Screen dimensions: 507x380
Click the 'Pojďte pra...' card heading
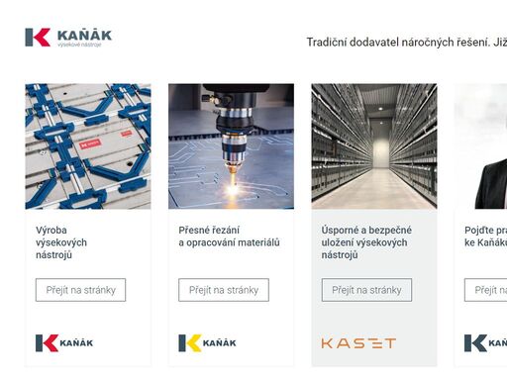click(485, 237)
